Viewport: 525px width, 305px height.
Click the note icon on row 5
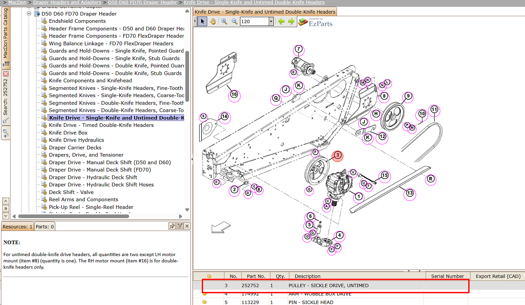point(205,302)
